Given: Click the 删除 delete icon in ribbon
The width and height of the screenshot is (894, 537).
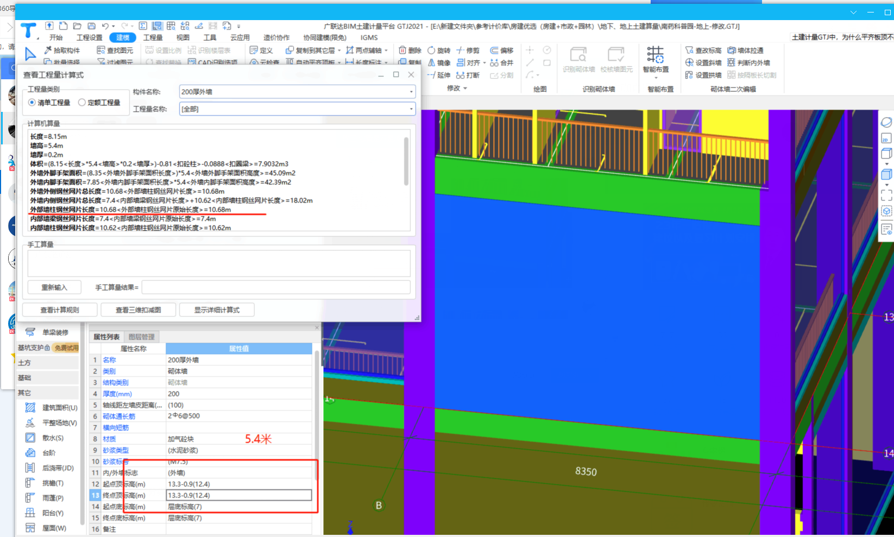Looking at the screenshot, I should tap(403, 50).
